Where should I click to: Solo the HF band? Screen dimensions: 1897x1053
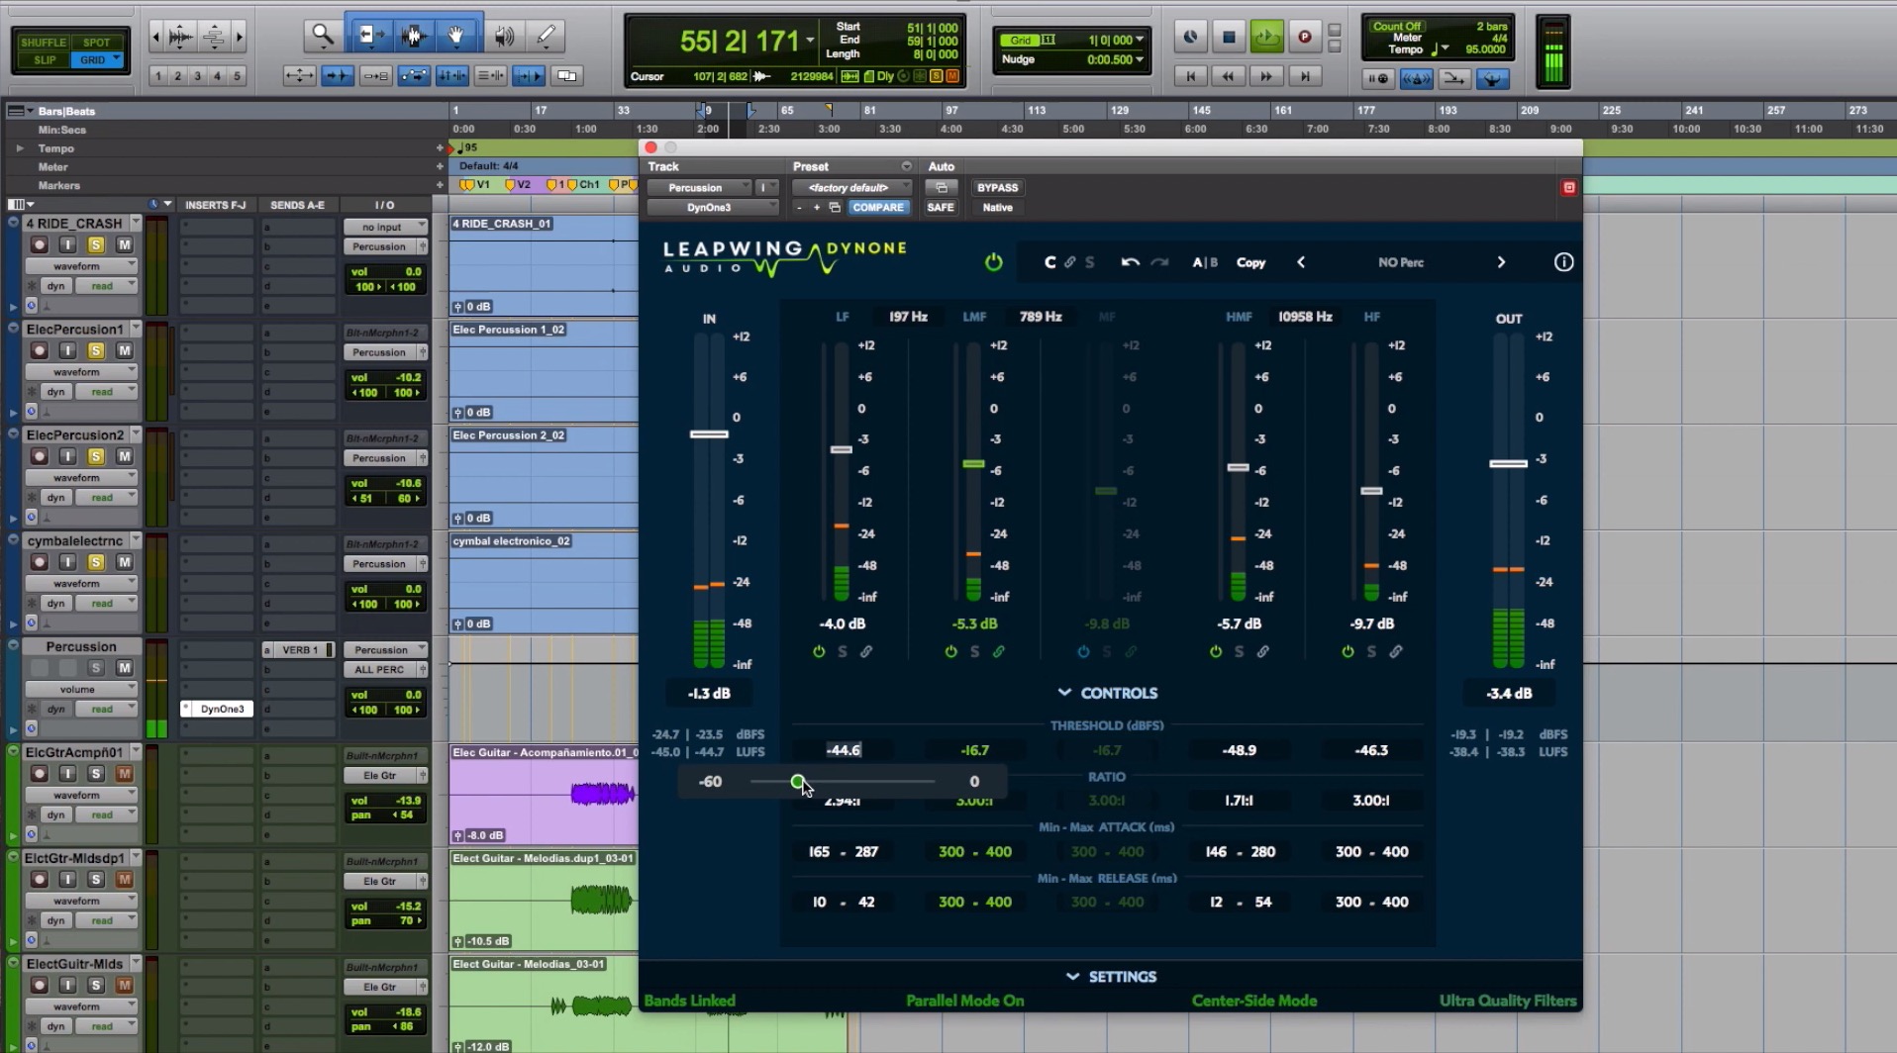pyautogui.click(x=1371, y=652)
